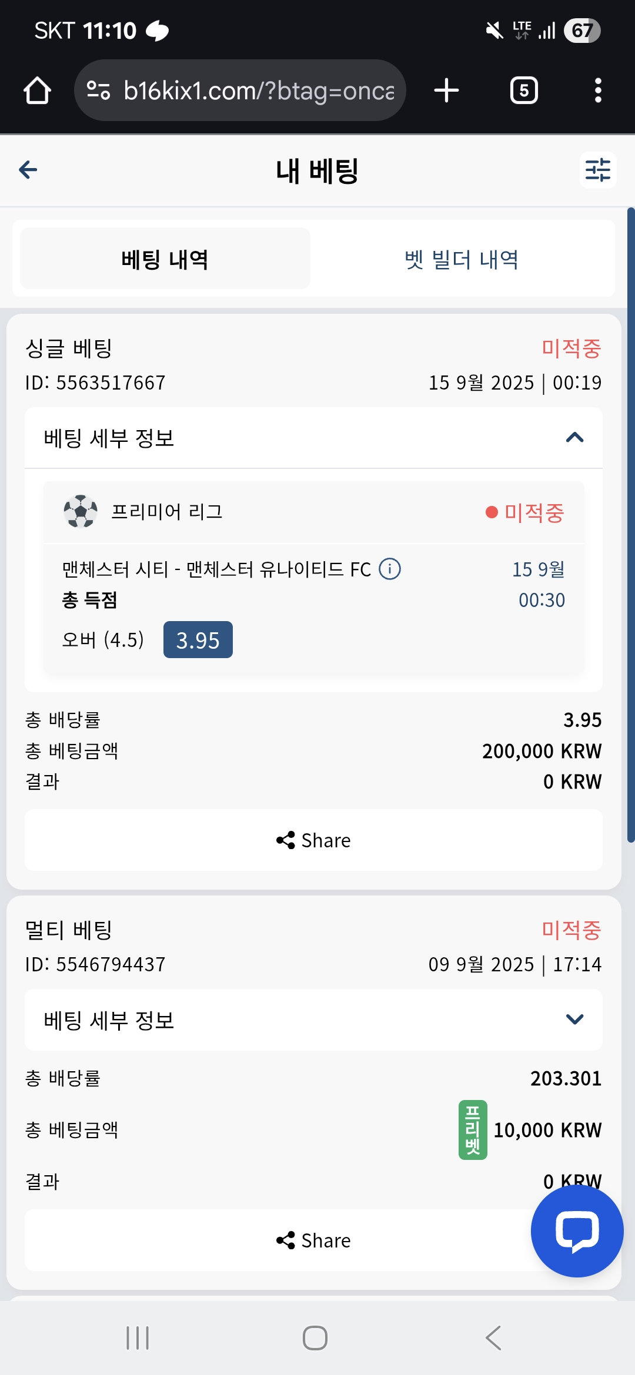Click the 3.95 odds badge
This screenshot has height=1375, width=635.
[198, 640]
